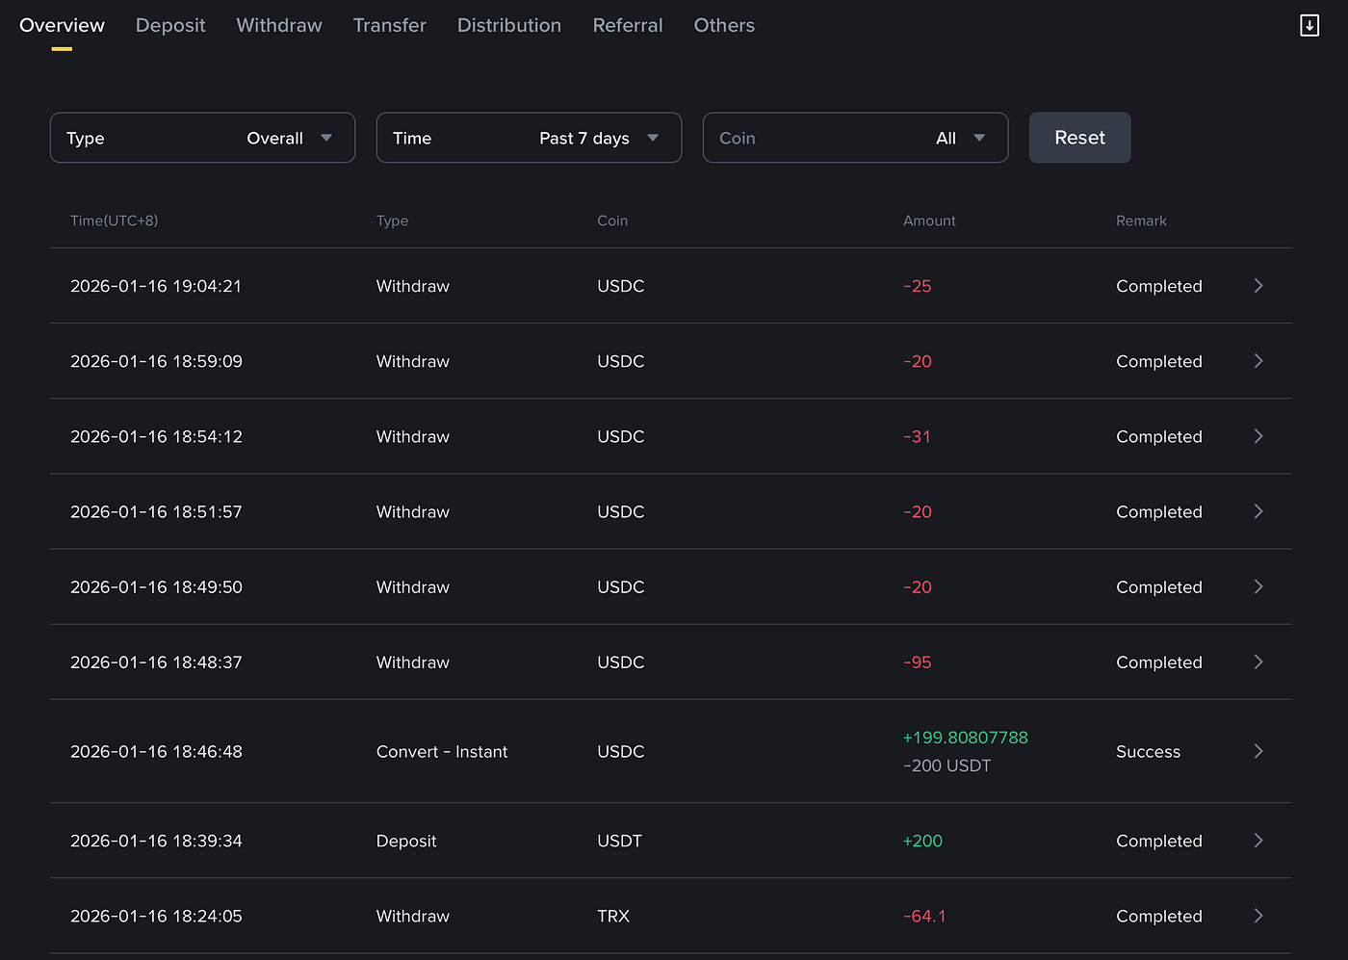
Task: Click USDC coin in Convert - Instant row
Action: tap(621, 751)
